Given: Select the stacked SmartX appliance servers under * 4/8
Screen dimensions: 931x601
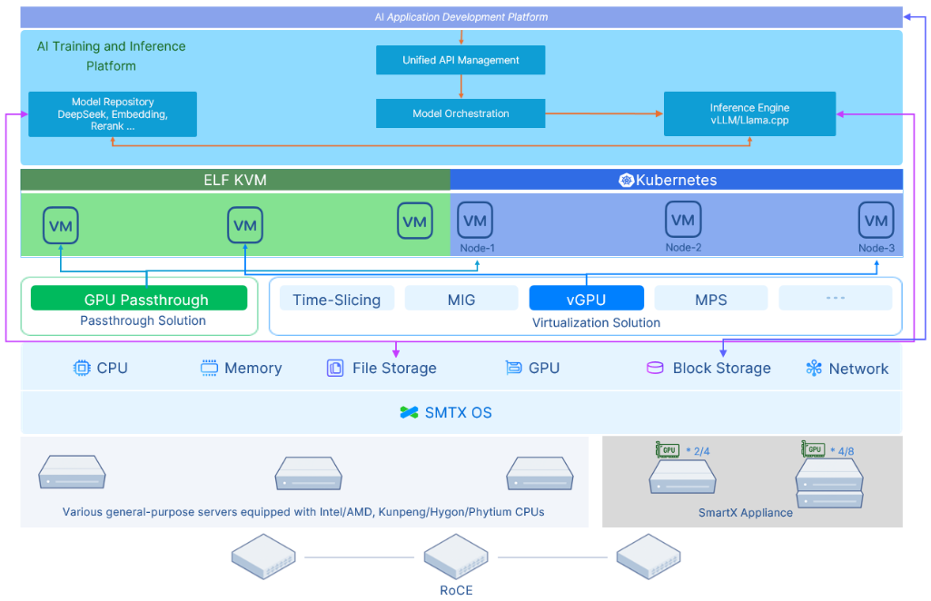Looking at the screenshot, I should tap(829, 483).
